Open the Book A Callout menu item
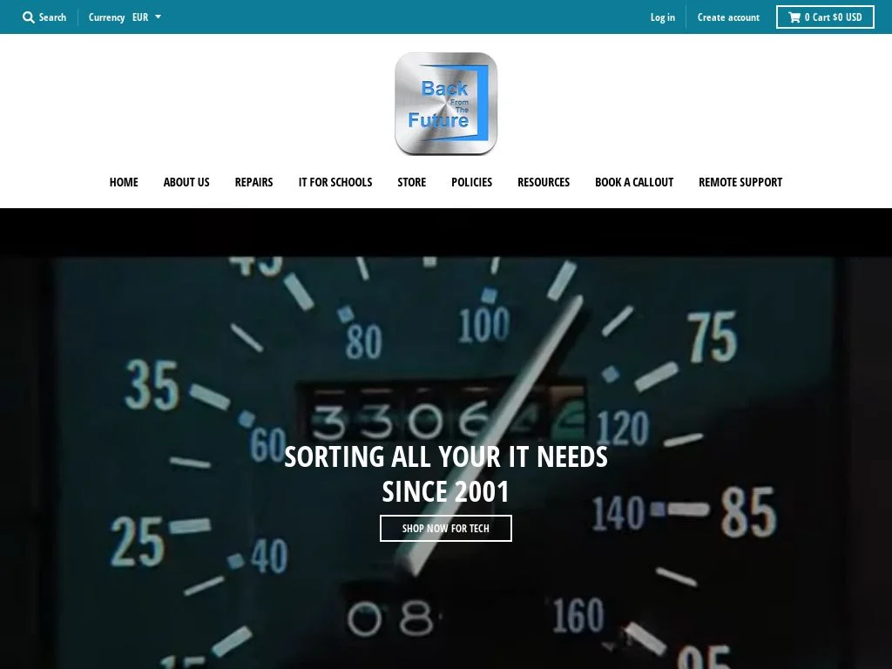This screenshot has width=892, height=669. point(634,182)
